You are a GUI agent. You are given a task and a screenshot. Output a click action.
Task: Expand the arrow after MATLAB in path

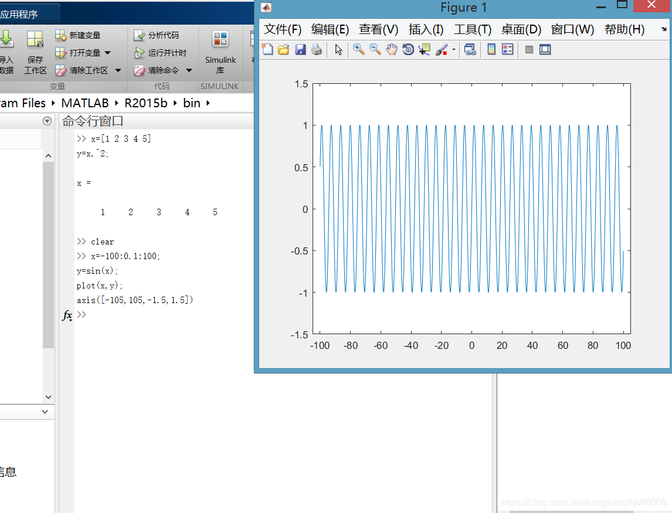coord(116,103)
